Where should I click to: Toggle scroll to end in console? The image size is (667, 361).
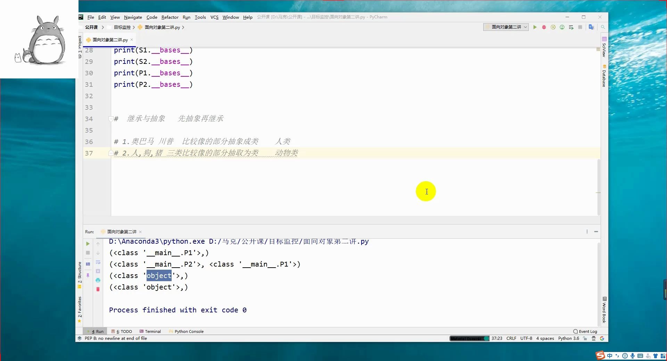pyautogui.click(x=98, y=271)
